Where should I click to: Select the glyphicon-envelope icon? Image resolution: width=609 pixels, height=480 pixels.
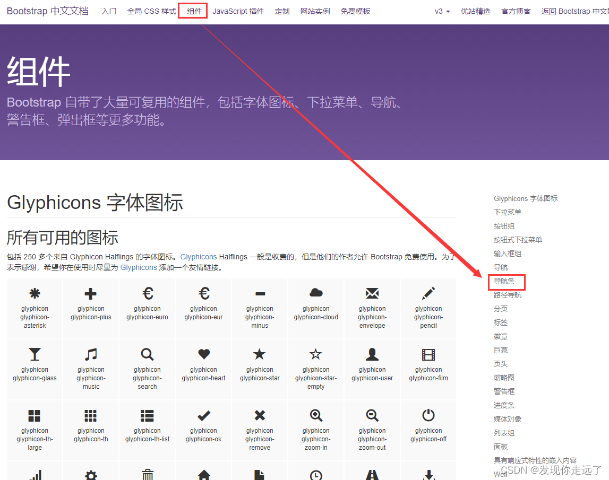click(x=372, y=292)
